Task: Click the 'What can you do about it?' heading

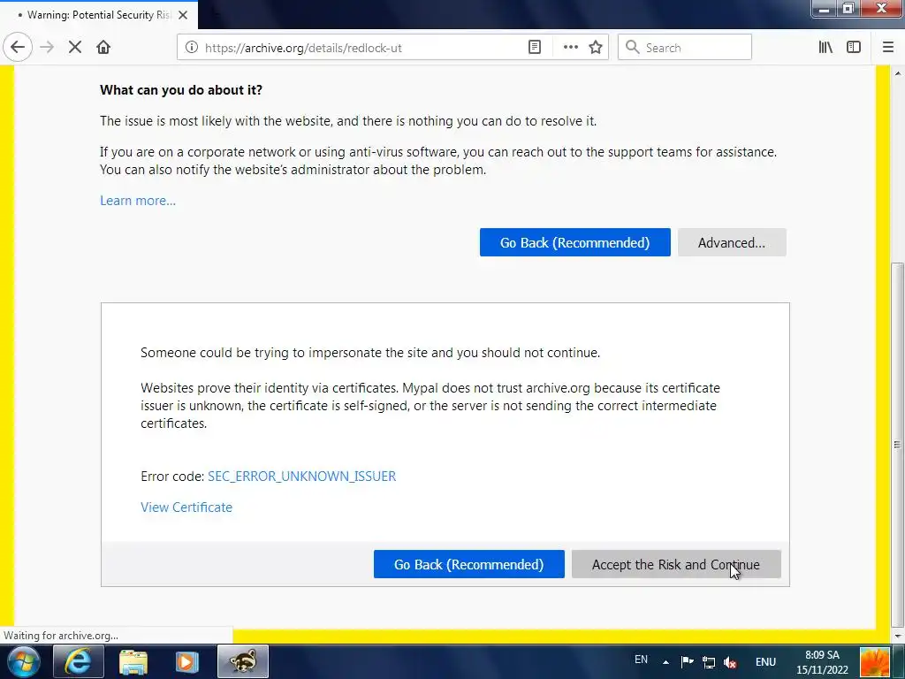Action: pyautogui.click(x=181, y=90)
